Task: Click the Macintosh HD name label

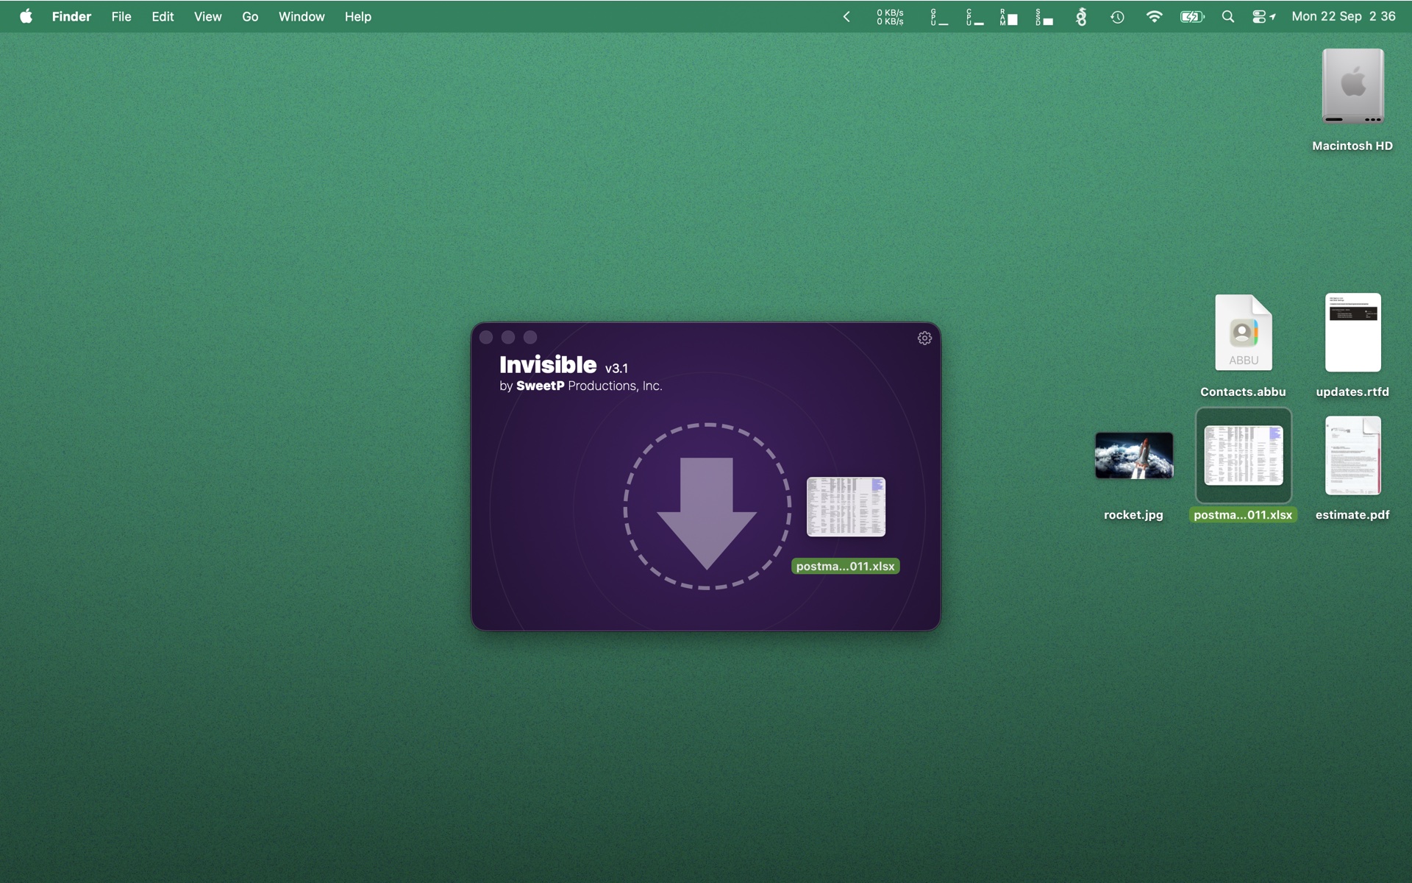Action: 1352,146
